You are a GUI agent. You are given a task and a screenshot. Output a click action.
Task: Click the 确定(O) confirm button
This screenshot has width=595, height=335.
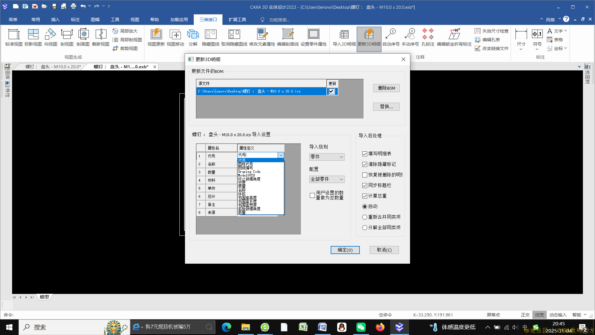(345, 250)
